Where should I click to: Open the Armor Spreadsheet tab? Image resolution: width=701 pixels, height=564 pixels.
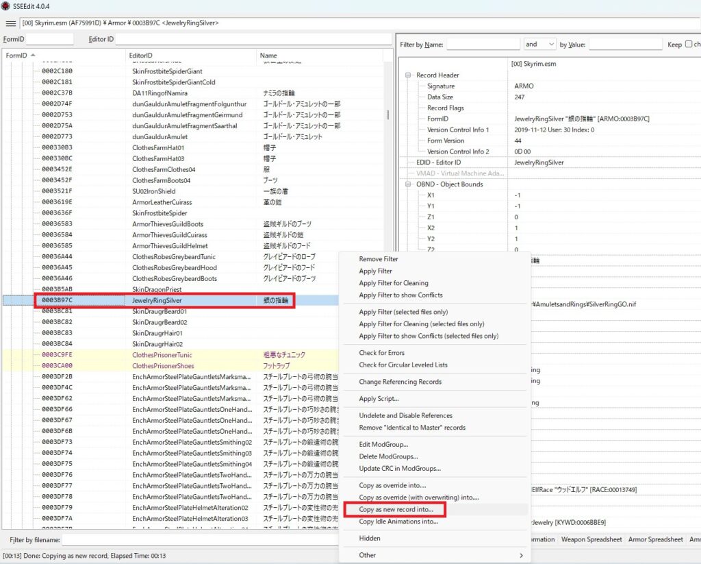tap(656, 540)
